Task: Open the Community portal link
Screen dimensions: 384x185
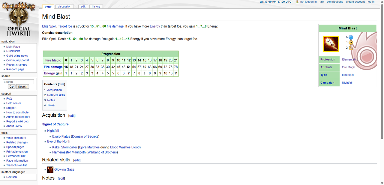Action: pyautogui.click(x=17, y=60)
